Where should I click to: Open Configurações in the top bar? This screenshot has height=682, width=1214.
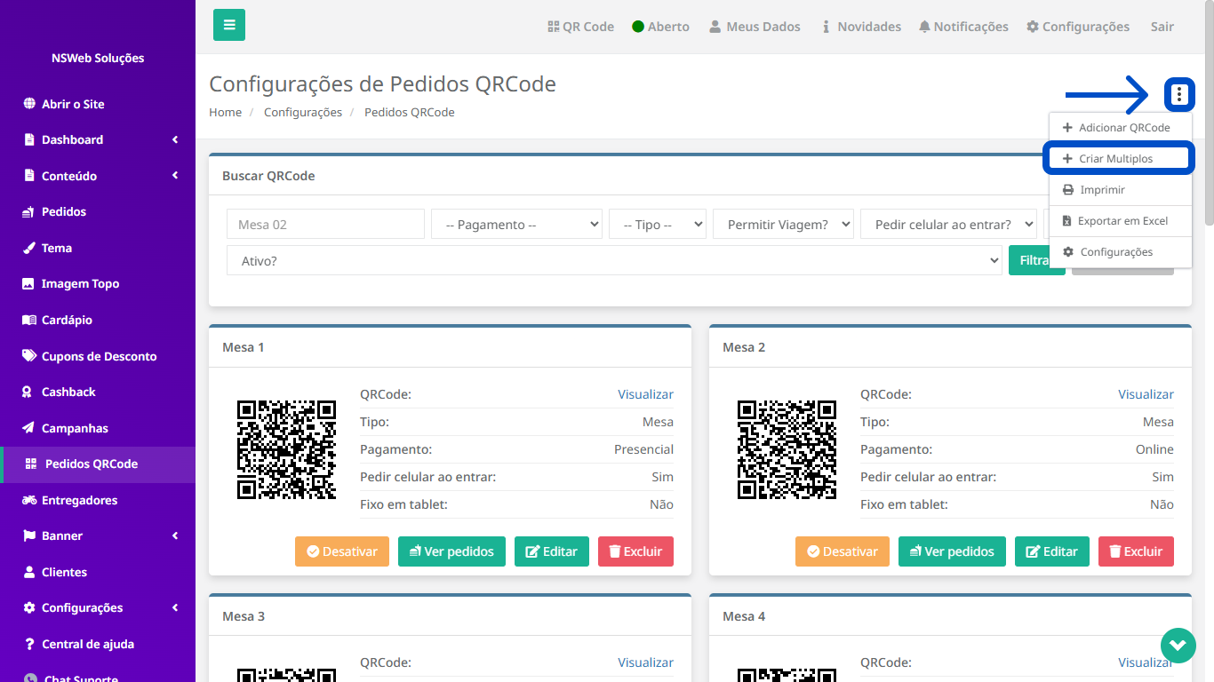[x=1078, y=27]
